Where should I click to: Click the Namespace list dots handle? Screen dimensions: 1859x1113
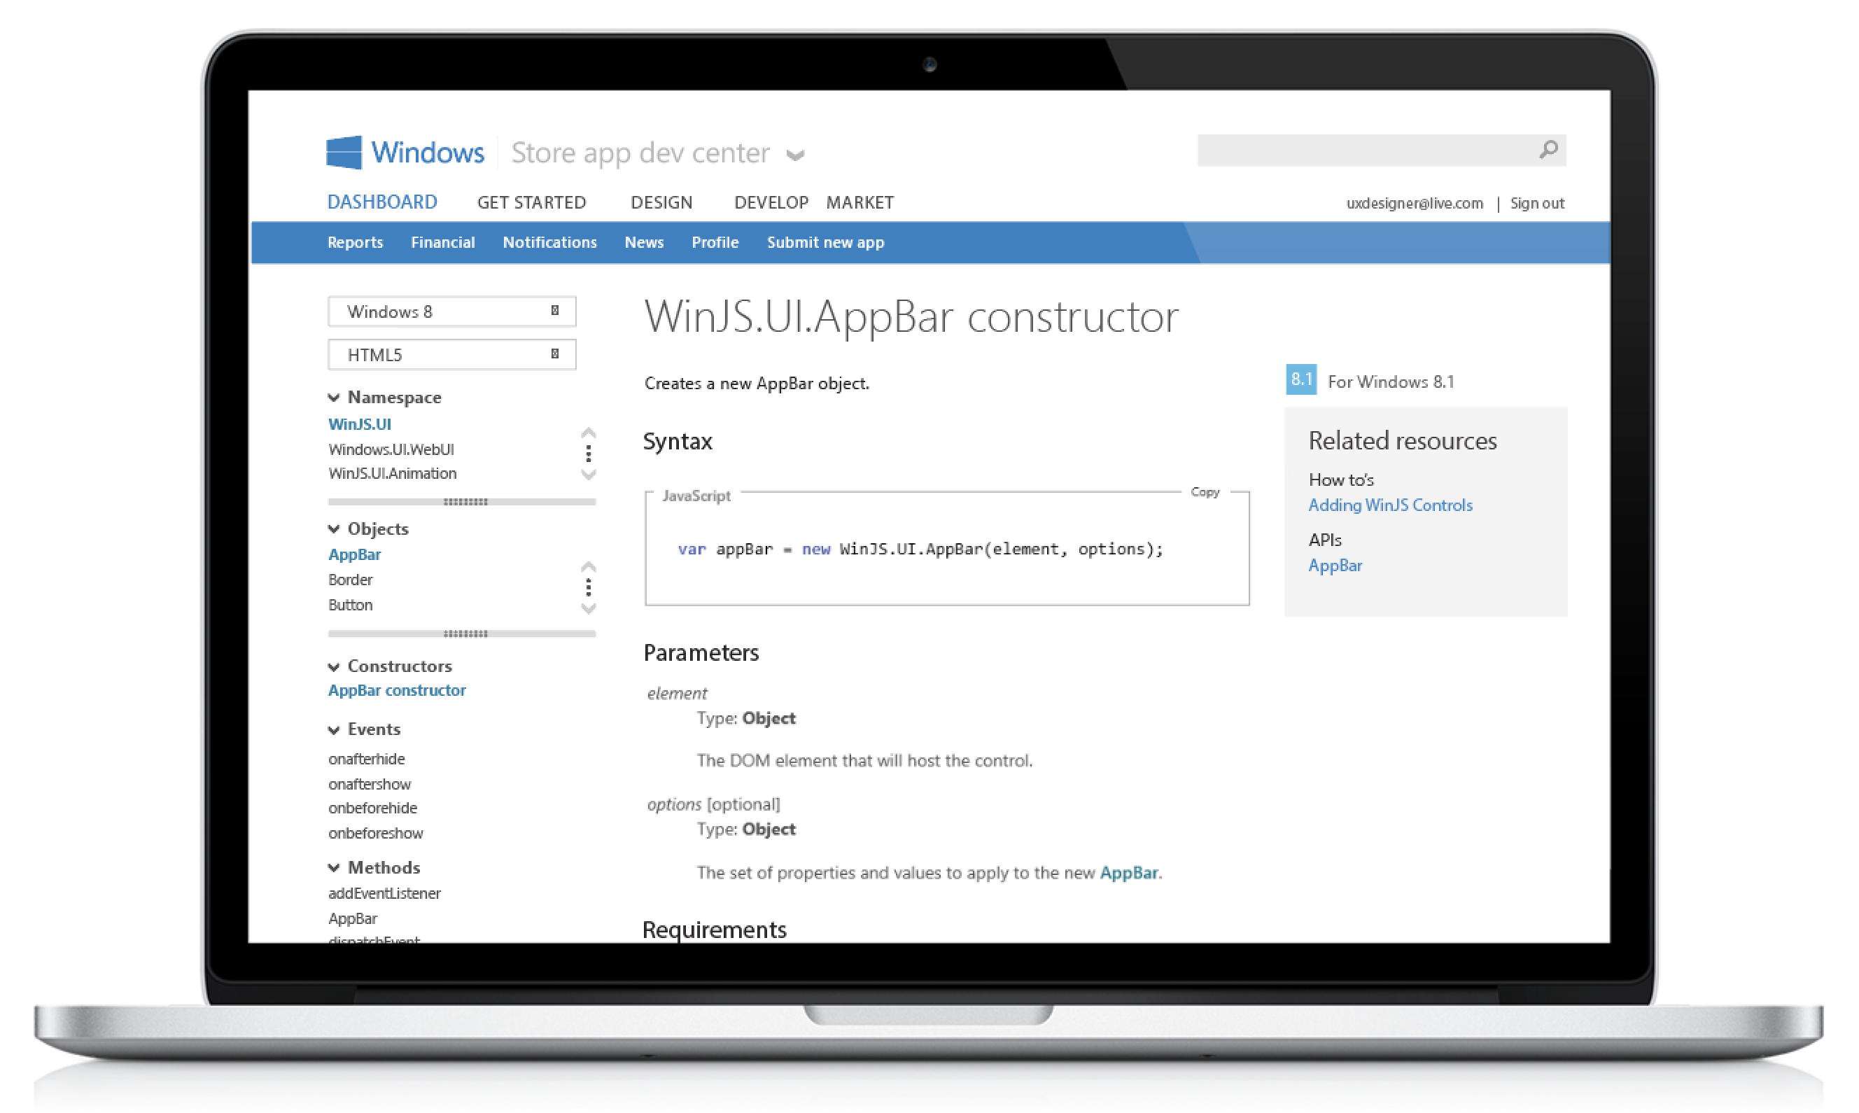589,454
